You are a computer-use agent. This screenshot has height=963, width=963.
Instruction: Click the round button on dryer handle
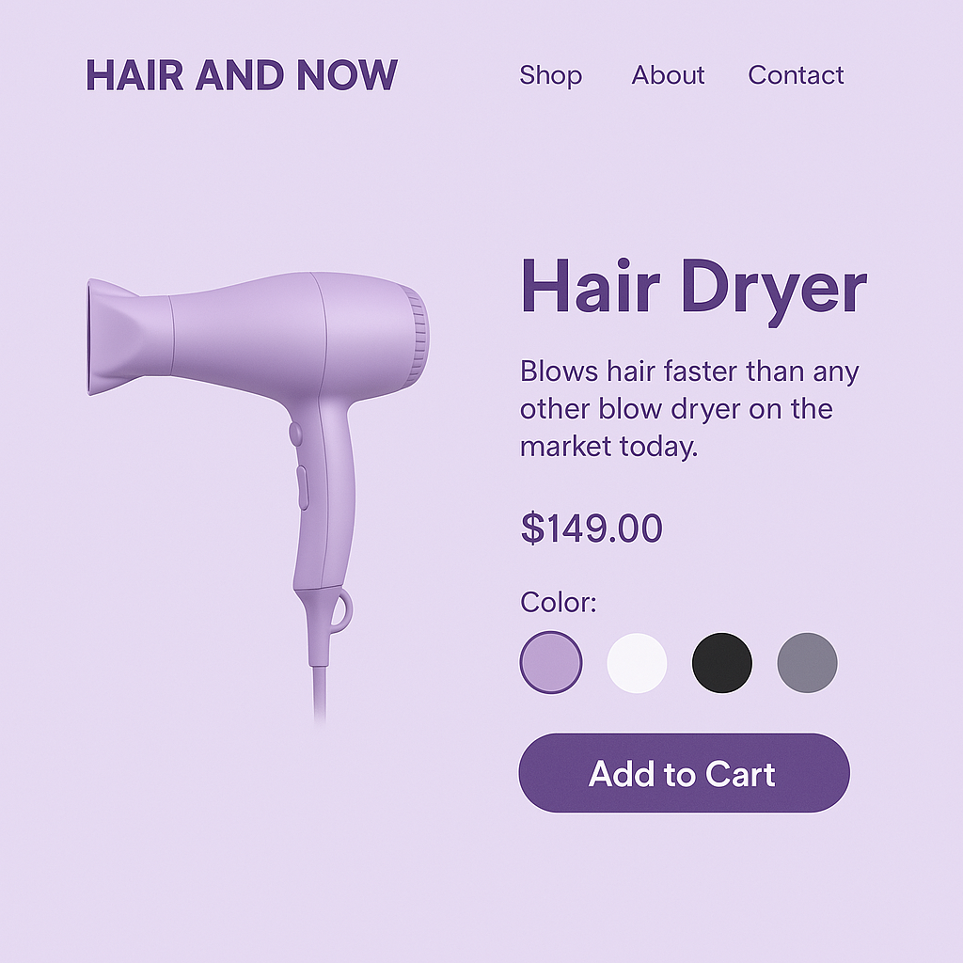[295, 433]
